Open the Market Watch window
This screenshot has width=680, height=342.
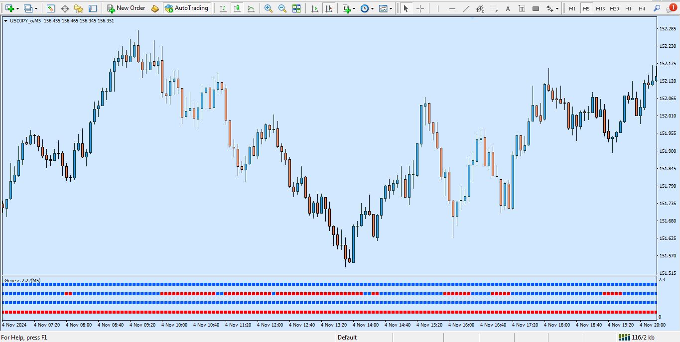click(51, 8)
